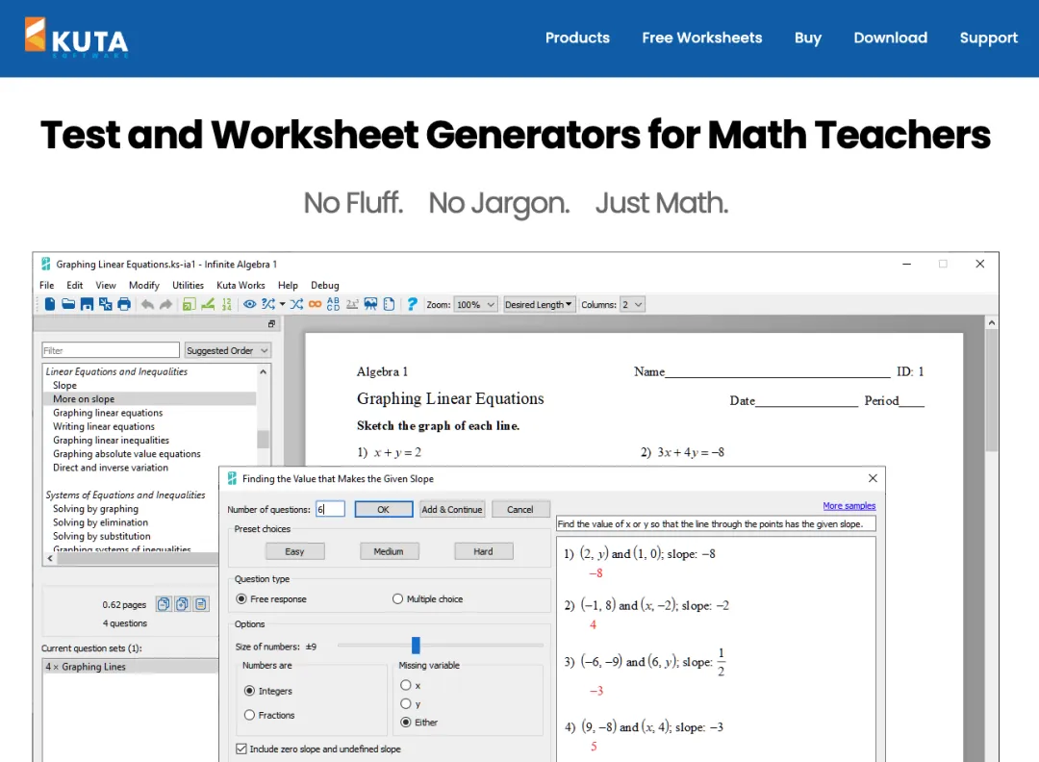Open the Utilities menu
The height and width of the screenshot is (762, 1039).
coord(189,285)
